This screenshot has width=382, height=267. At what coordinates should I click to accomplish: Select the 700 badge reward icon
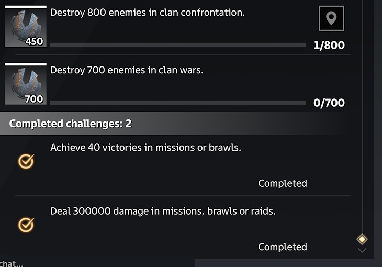click(x=26, y=84)
